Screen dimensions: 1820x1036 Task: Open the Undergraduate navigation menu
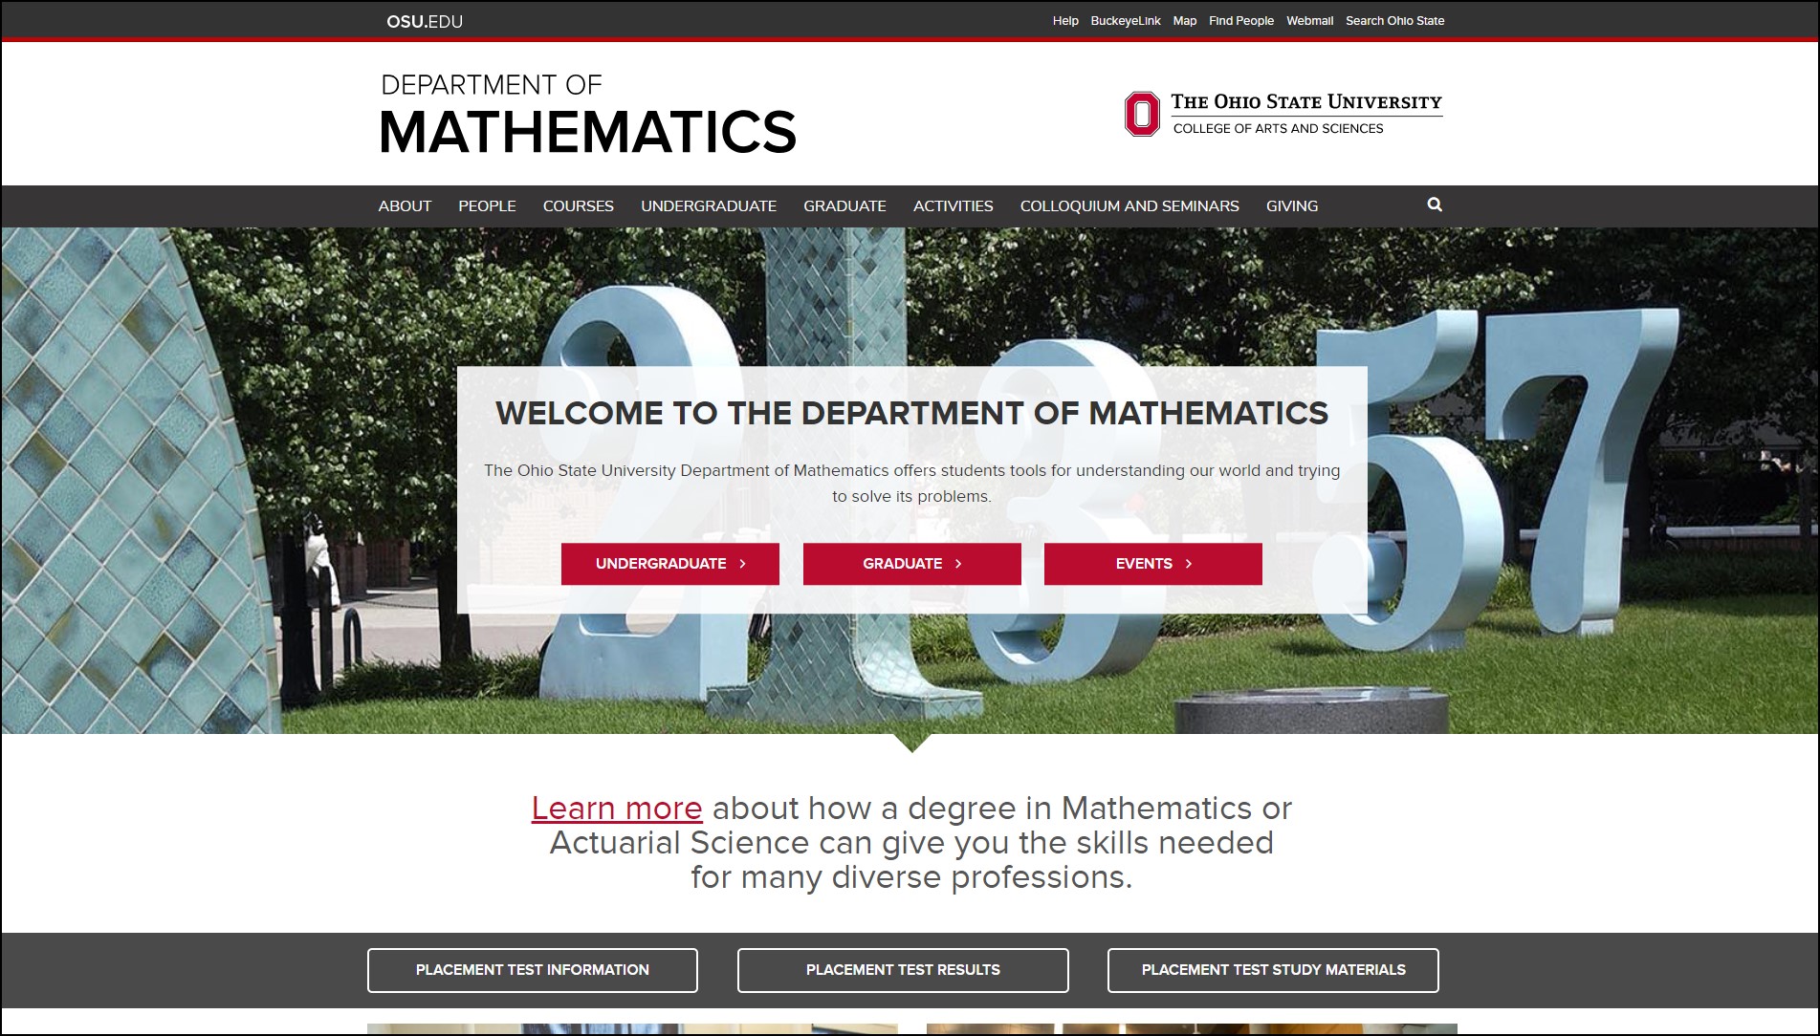[708, 206]
